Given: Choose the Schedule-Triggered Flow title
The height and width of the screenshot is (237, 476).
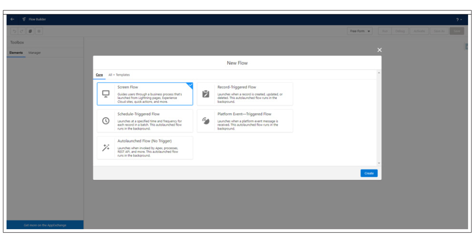Looking at the screenshot, I should pos(139,114).
